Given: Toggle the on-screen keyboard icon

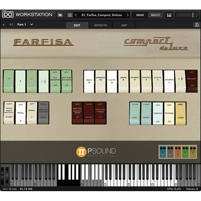Looking at the screenshot, I should pos(169,15).
